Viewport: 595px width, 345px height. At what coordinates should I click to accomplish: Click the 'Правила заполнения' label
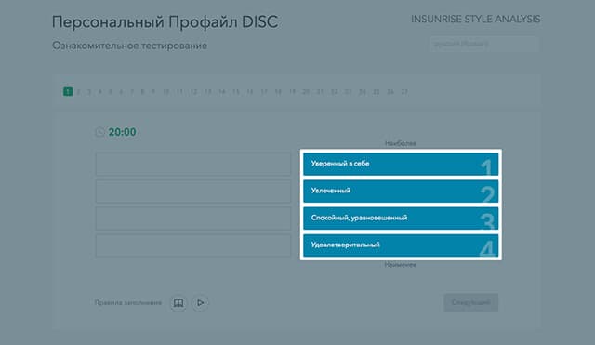[128, 303]
